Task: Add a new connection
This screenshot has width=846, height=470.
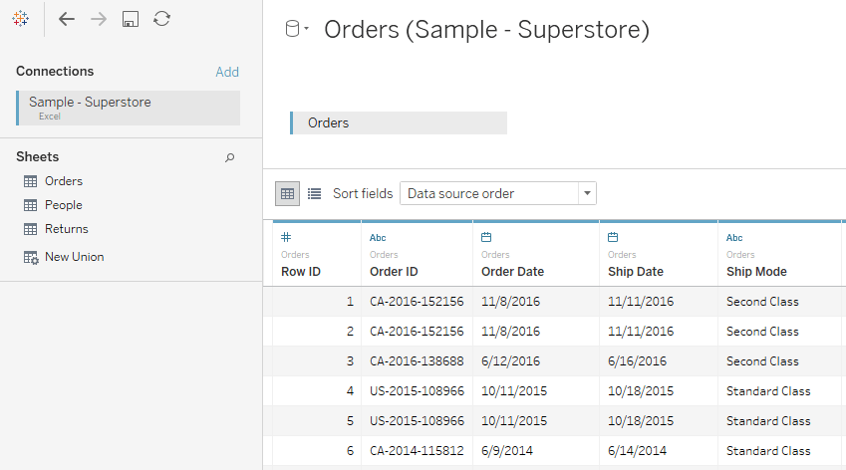Action: [x=227, y=72]
